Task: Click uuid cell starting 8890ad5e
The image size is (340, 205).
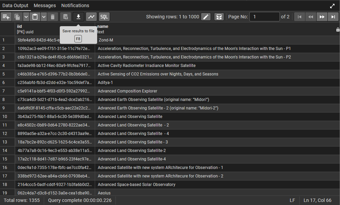Action: pyautogui.click(x=55, y=133)
